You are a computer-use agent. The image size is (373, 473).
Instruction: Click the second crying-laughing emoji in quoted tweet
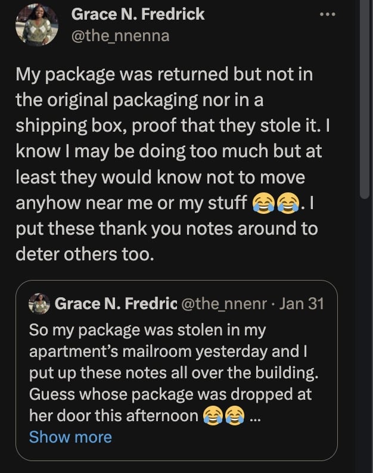pyautogui.click(x=235, y=416)
